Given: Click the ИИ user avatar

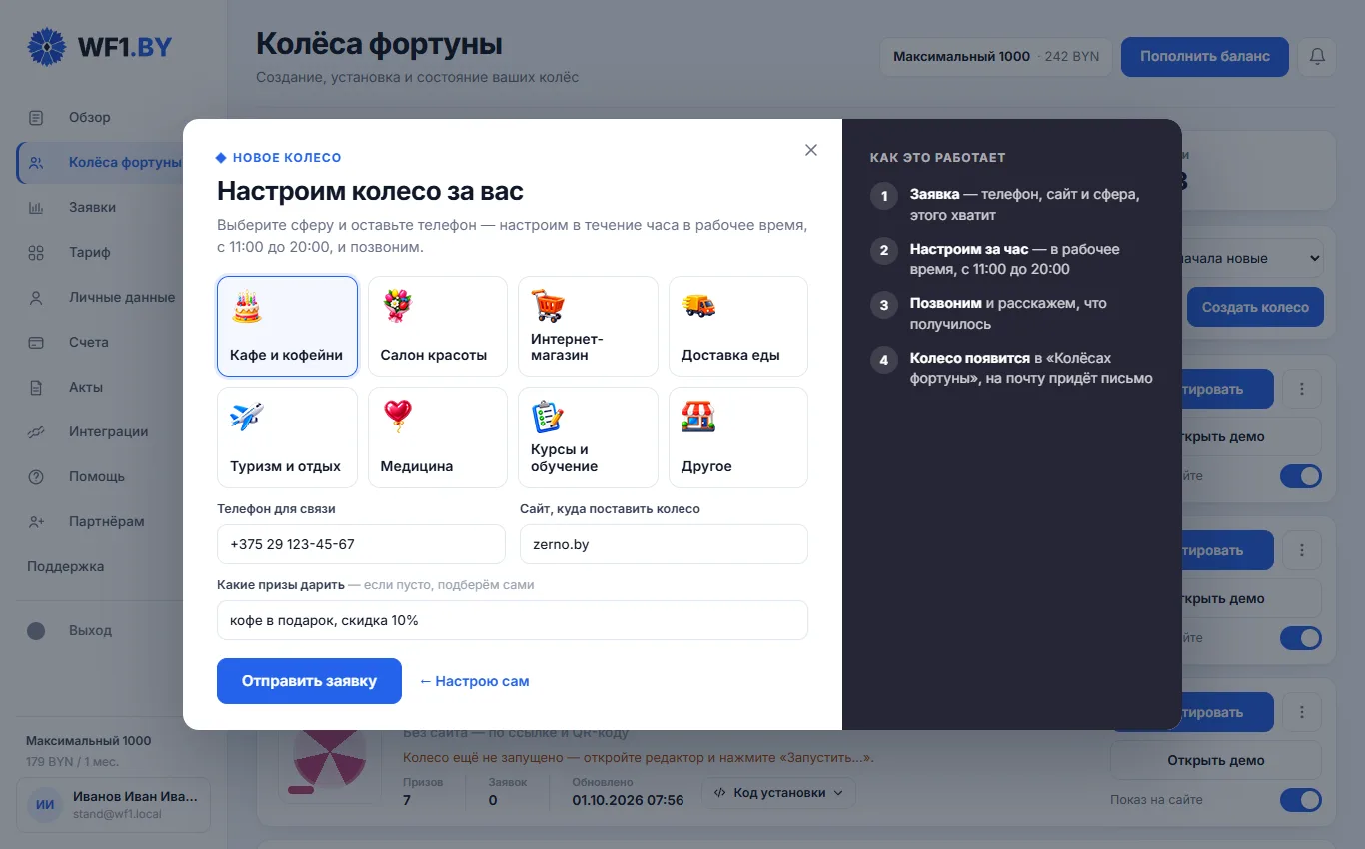Looking at the screenshot, I should (x=45, y=804).
